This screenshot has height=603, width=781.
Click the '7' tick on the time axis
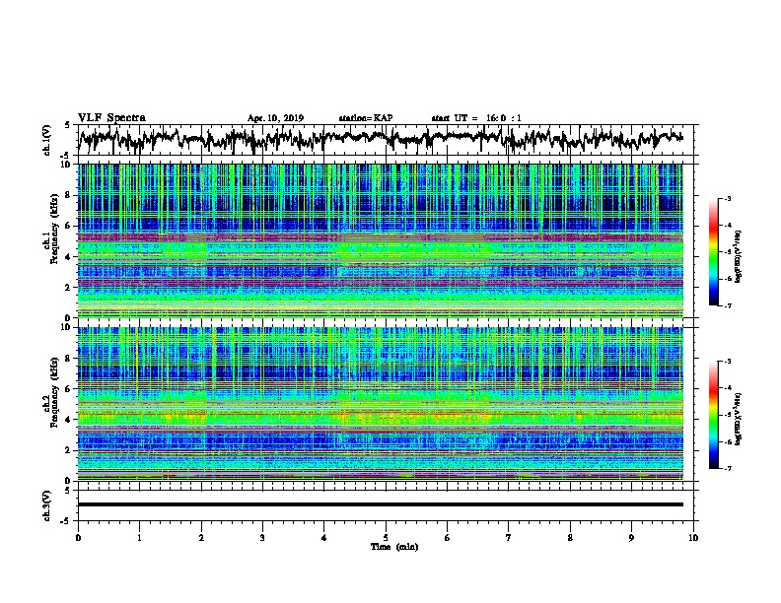tap(509, 538)
